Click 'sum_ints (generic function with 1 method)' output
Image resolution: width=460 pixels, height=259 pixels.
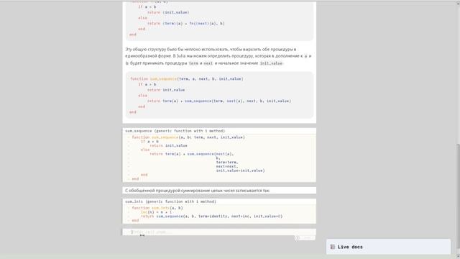tap(170, 201)
